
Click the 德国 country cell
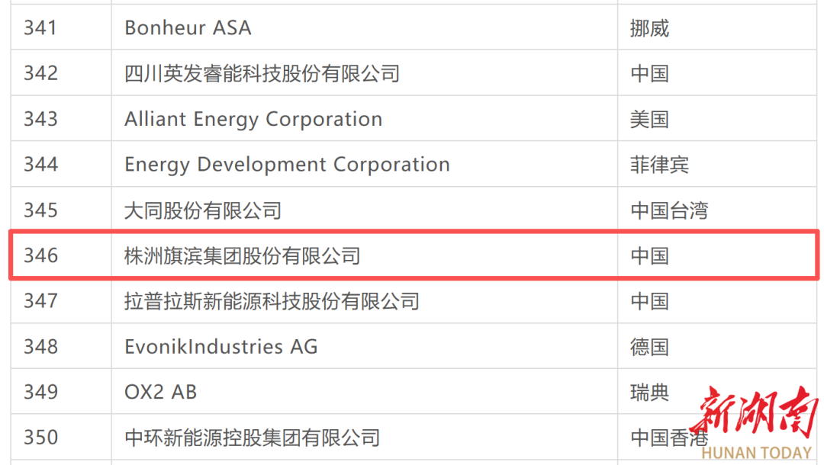[x=649, y=347]
